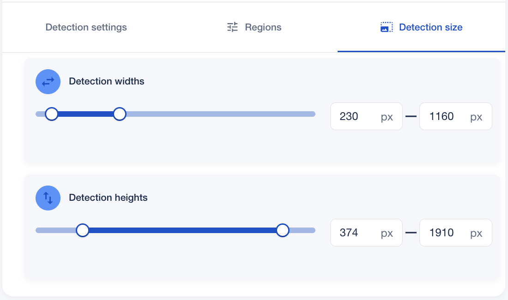Grab the minimum width slider handle
Viewport: 508px width, 300px height.
pos(52,114)
